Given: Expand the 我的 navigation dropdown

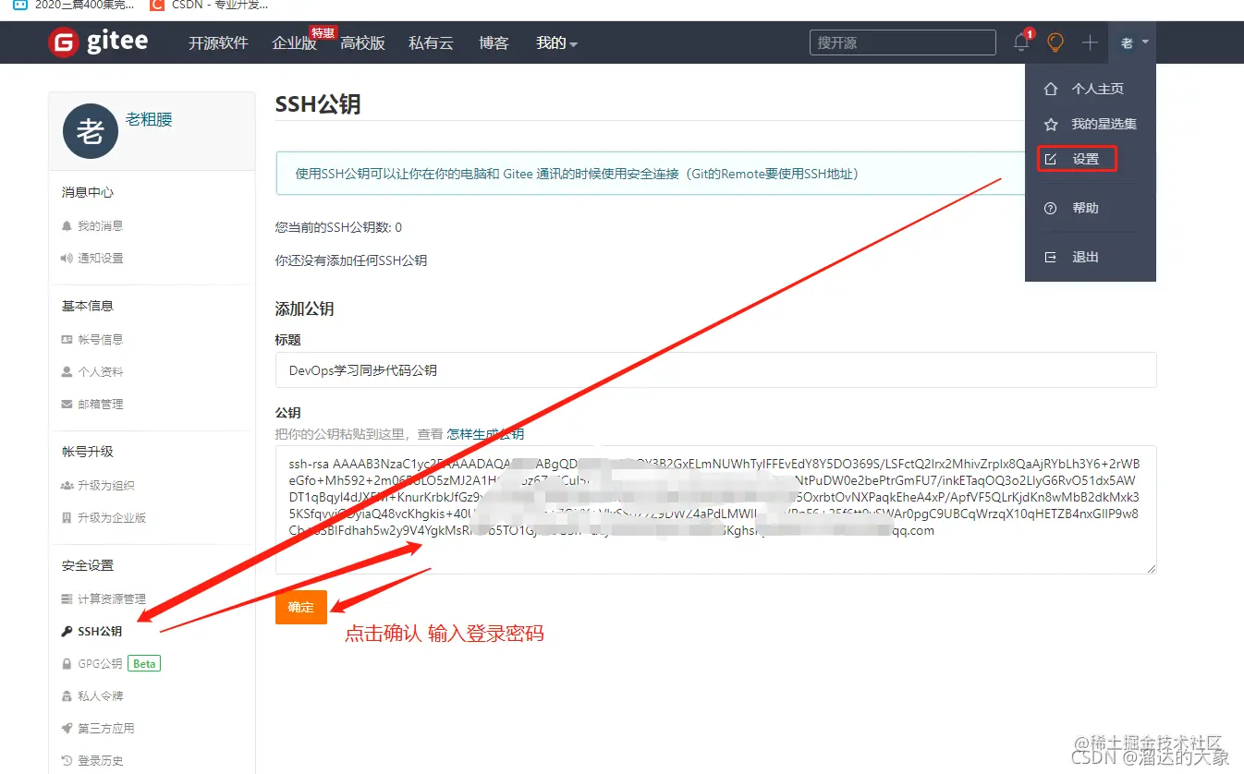Looking at the screenshot, I should pos(556,42).
